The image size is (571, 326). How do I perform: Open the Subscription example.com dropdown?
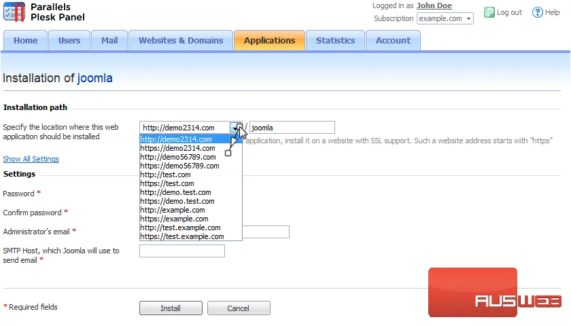pyautogui.click(x=445, y=18)
